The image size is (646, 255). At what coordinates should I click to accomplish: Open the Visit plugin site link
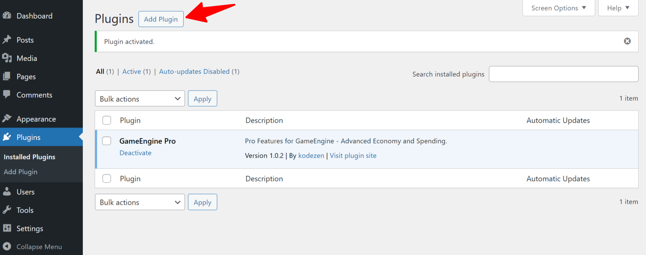(353, 156)
